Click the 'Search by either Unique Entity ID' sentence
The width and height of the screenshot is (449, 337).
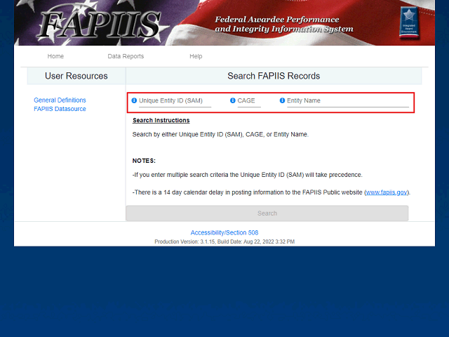220,134
